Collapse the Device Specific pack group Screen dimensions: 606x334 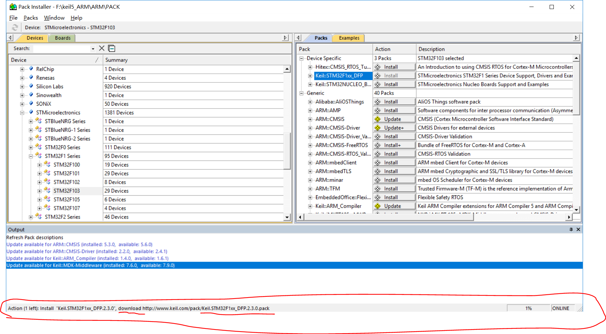(x=301, y=58)
